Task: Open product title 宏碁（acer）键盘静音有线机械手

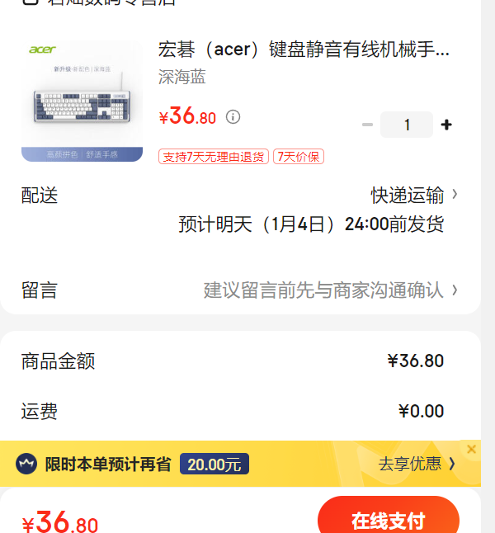Action: 304,50
